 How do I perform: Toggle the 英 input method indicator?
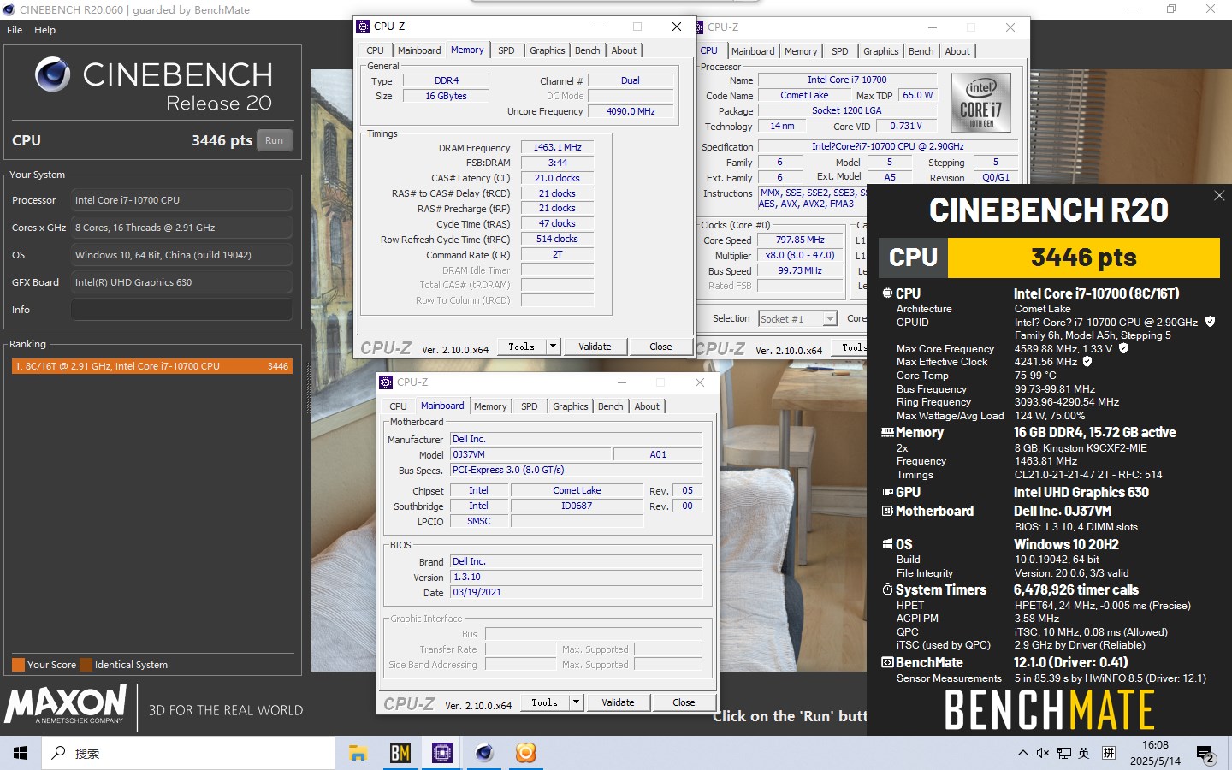1084,753
